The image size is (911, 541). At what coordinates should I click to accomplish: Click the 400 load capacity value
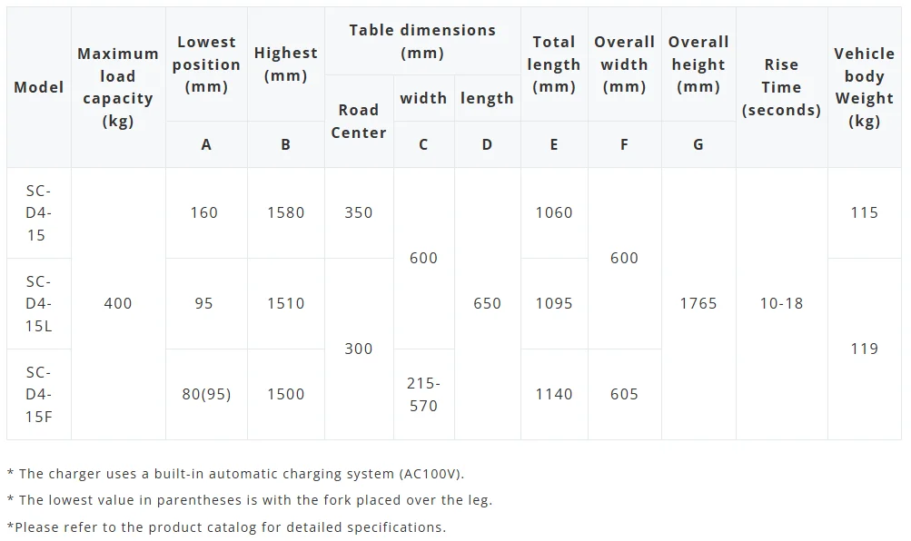tap(118, 303)
